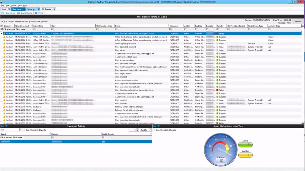
Task: Enable Show Uninstalled Agents in Top Agent Activity
Action: (24, 130)
